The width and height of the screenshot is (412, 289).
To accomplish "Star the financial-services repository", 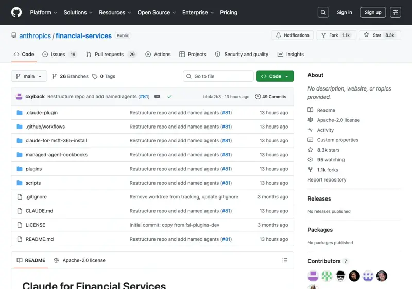I will 380,35.
